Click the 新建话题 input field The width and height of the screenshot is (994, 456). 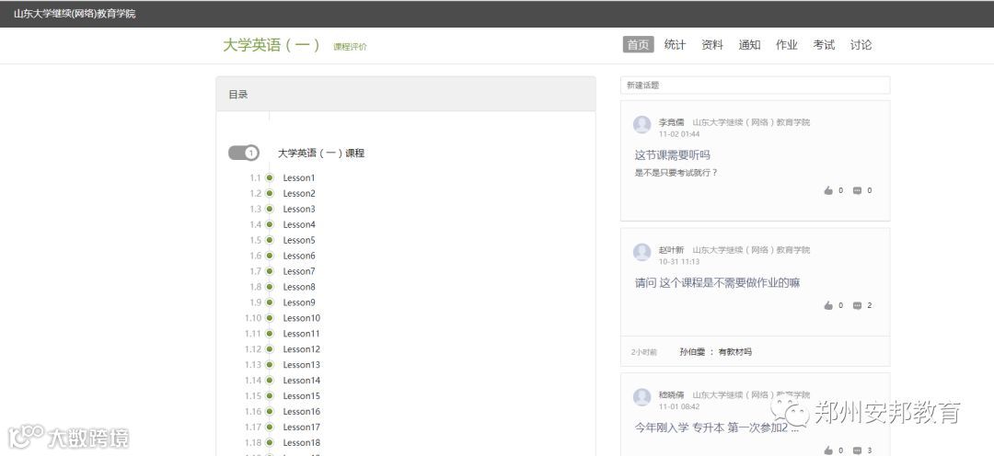pos(755,85)
